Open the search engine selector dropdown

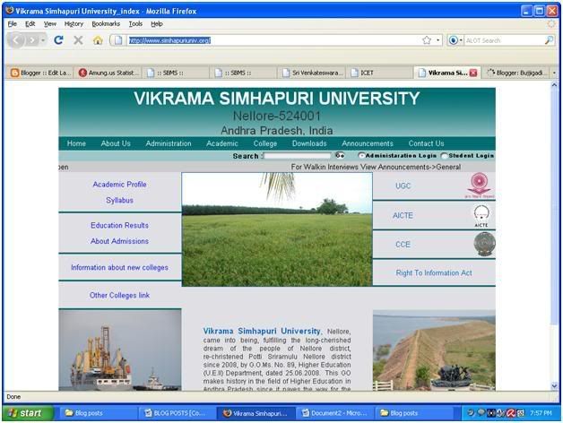click(455, 40)
